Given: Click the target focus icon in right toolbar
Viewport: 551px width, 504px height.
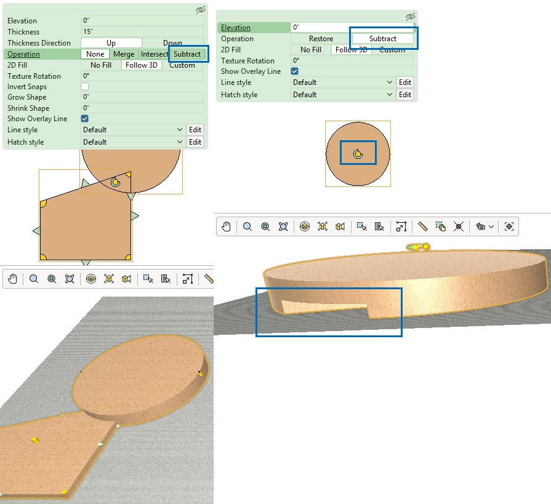Looking at the screenshot, I should point(509,226).
